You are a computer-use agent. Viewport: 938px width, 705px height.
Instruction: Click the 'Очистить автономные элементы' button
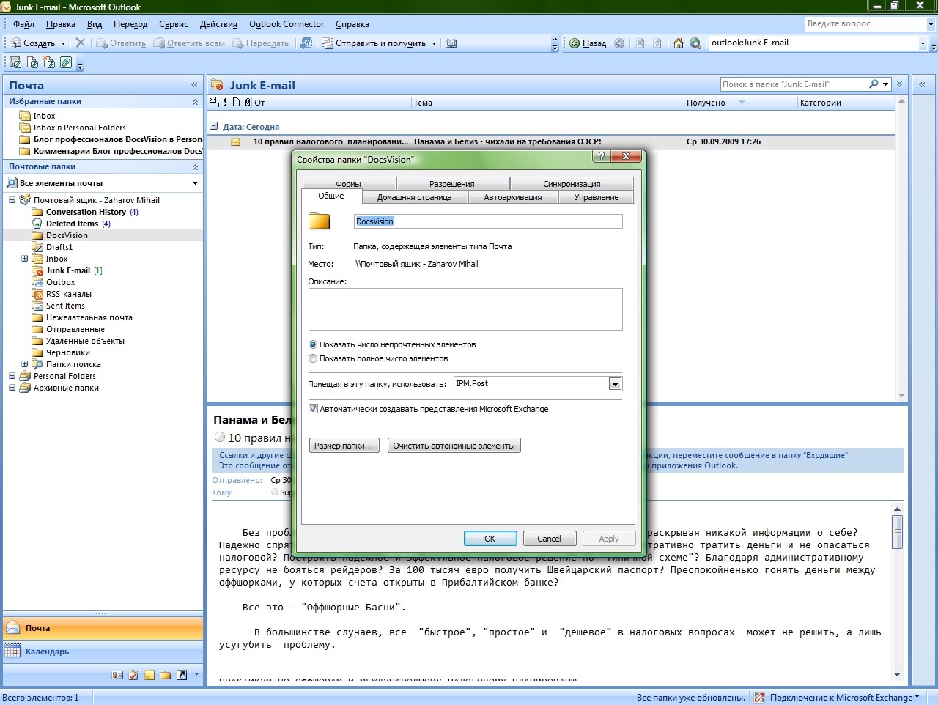454,446
